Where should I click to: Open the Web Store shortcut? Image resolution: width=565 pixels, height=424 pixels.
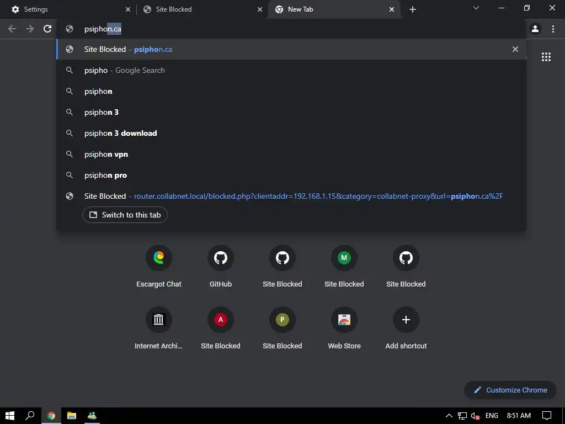coord(344,328)
